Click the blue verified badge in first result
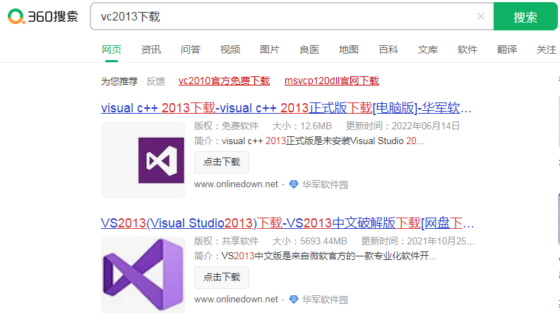Image resolution: width=560 pixels, height=320 pixels. click(294, 184)
